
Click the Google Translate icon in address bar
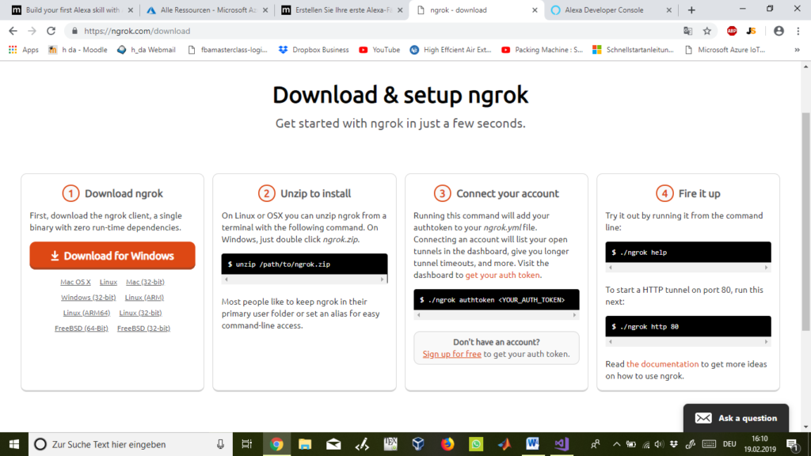click(688, 31)
